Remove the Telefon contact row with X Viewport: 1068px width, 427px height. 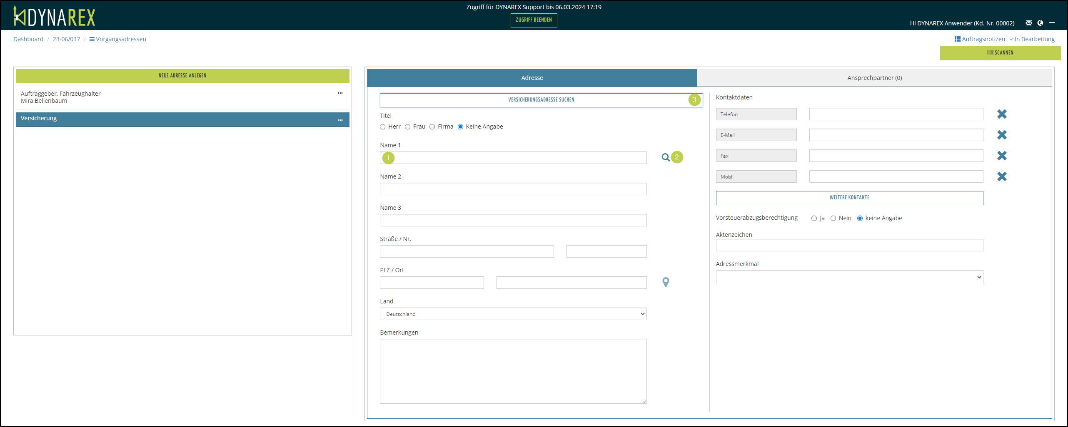coord(1002,114)
